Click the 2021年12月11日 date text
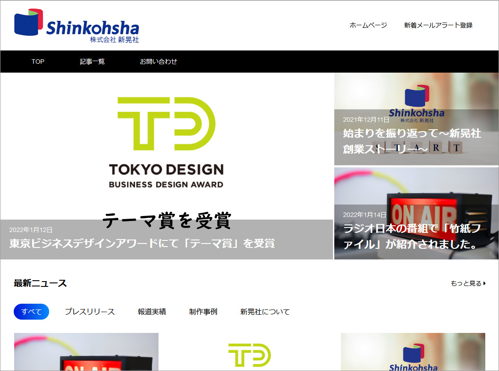This screenshot has width=499, height=371. pyautogui.click(x=366, y=120)
